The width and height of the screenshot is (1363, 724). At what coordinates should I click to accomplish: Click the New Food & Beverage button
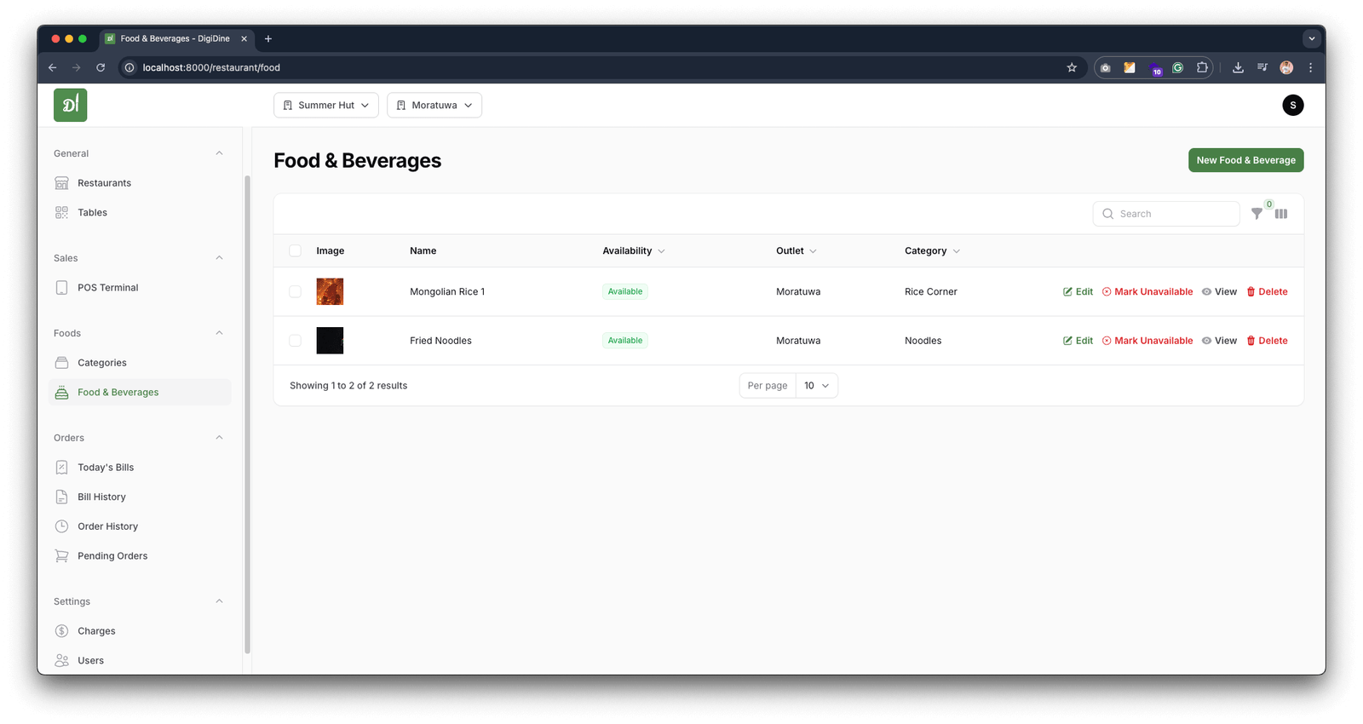point(1245,160)
